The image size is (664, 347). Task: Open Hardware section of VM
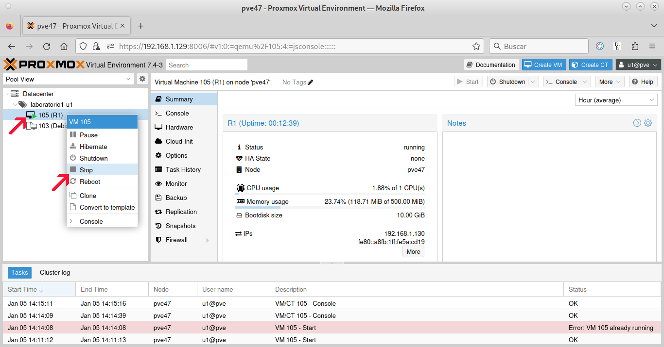click(x=184, y=127)
